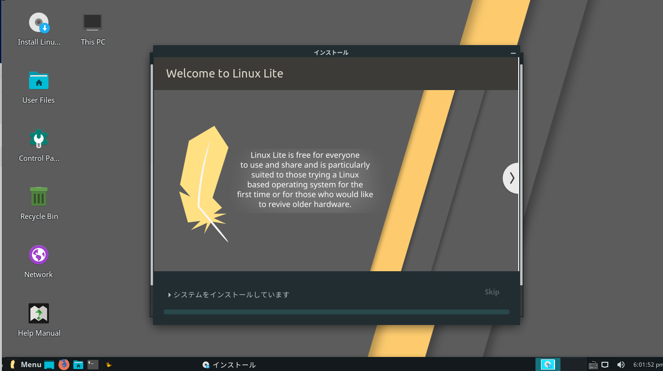Click the Welcome to Linux Lite heading
The image size is (663, 371).
tap(225, 74)
